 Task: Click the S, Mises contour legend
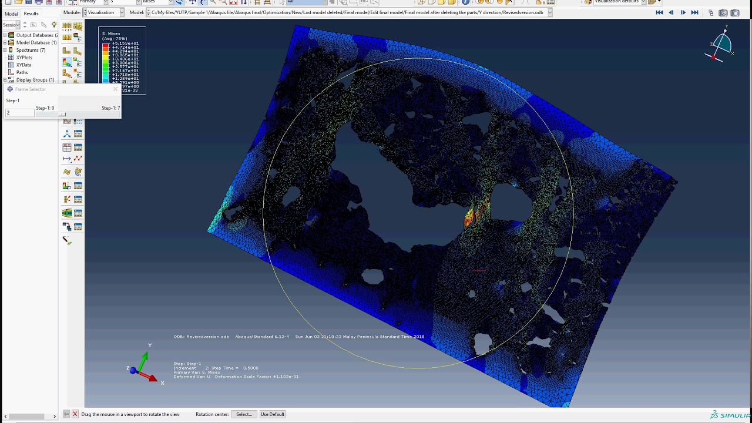pos(122,61)
